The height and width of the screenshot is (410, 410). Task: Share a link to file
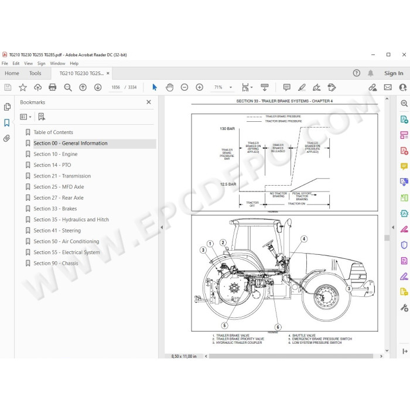click(x=373, y=87)
